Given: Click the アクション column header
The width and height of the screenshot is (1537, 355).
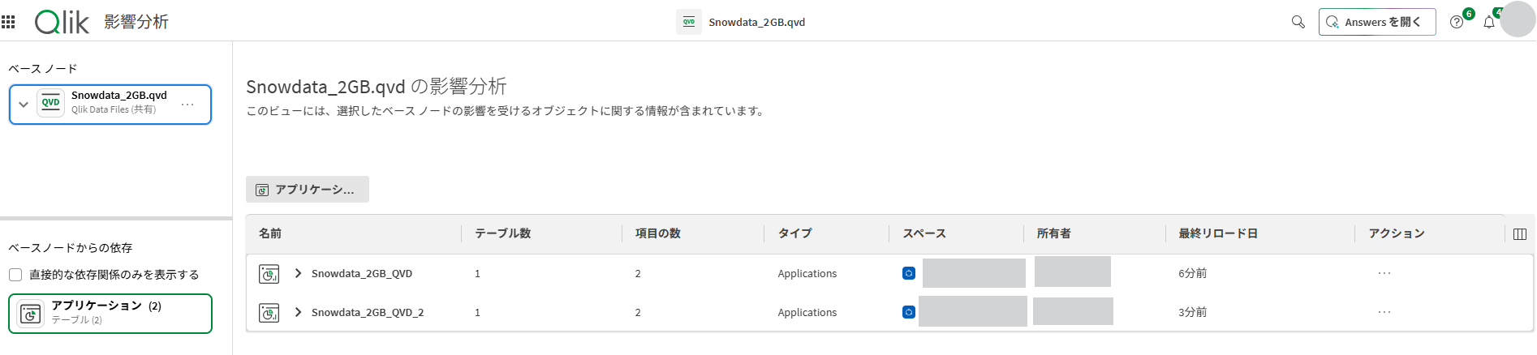Looking at the screenshot, I should pyautogui.click(x=1397, y=233).
